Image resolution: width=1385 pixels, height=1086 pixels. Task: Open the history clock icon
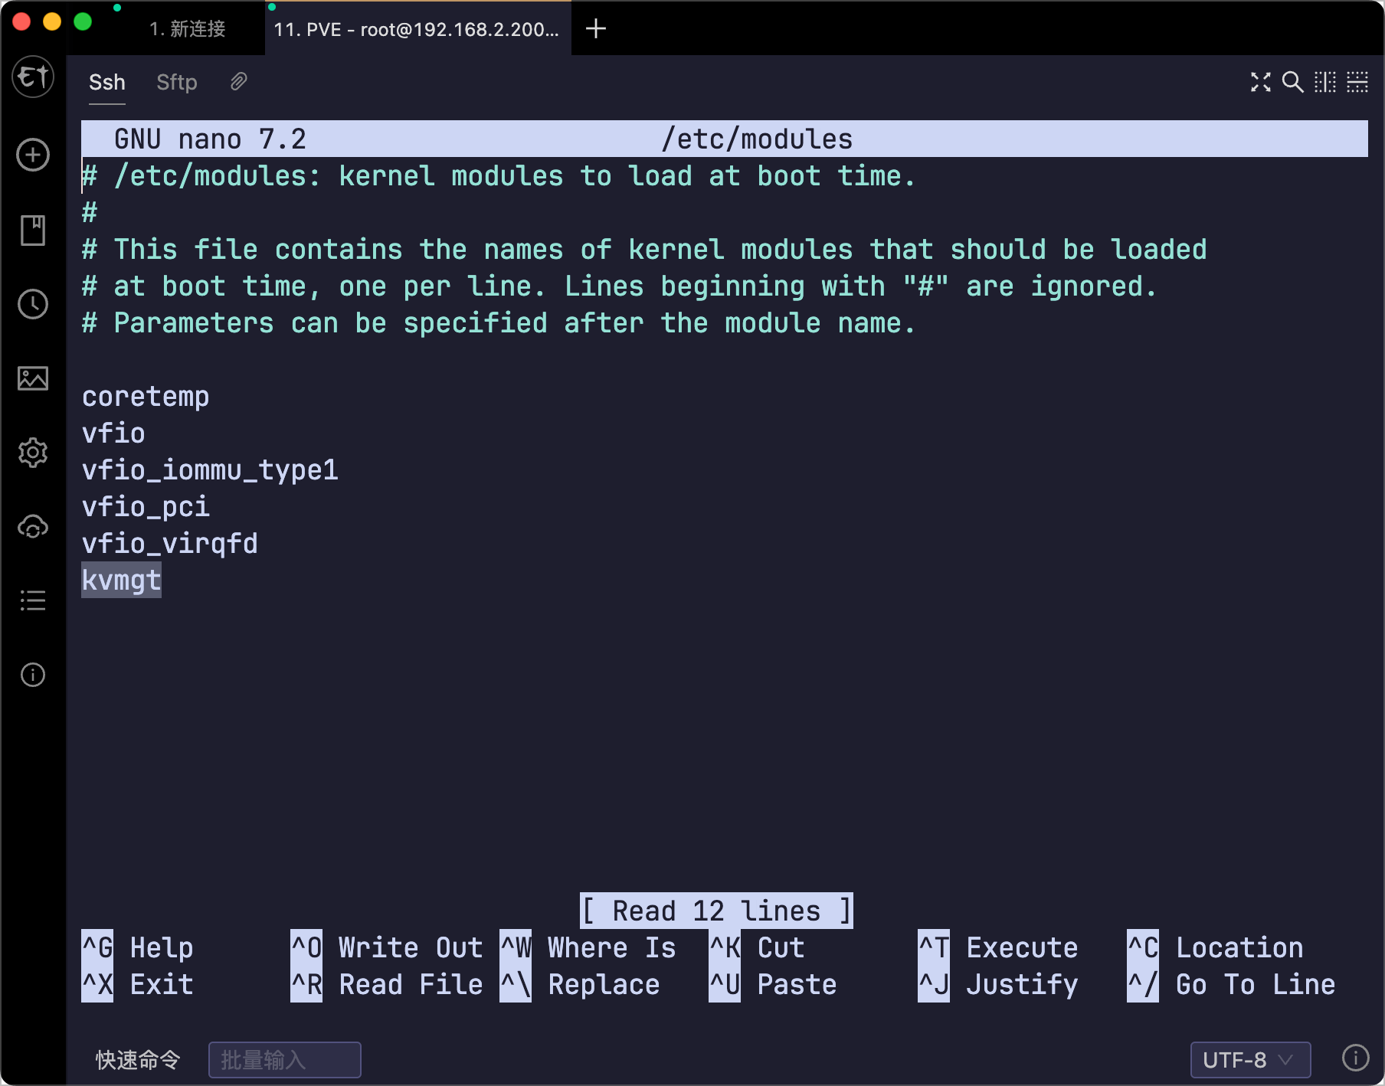[33, 304]
